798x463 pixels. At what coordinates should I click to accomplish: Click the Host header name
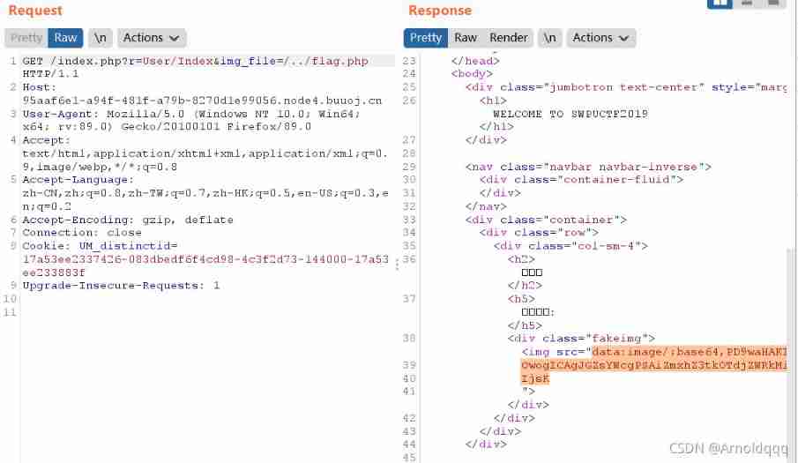tap(39, 87)
